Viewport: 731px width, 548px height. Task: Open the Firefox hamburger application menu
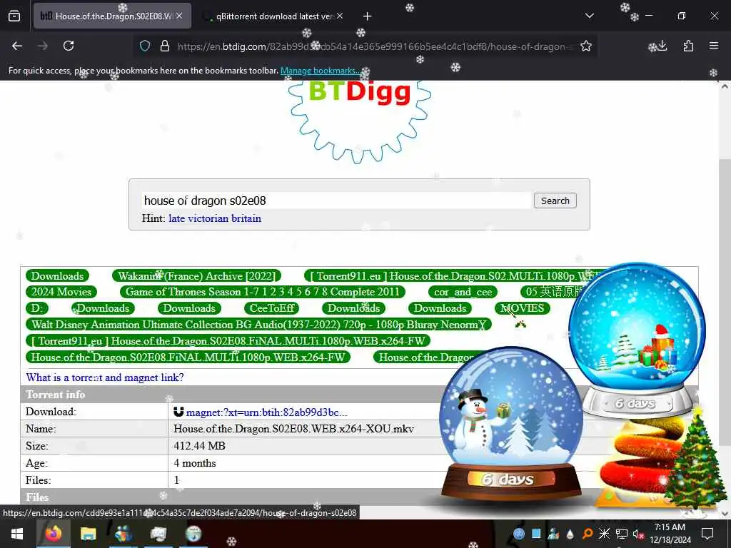coord(714,46)
